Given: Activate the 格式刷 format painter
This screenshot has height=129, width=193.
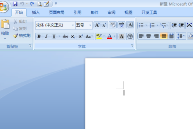Looking at the screenshot, I should (22, 36).
